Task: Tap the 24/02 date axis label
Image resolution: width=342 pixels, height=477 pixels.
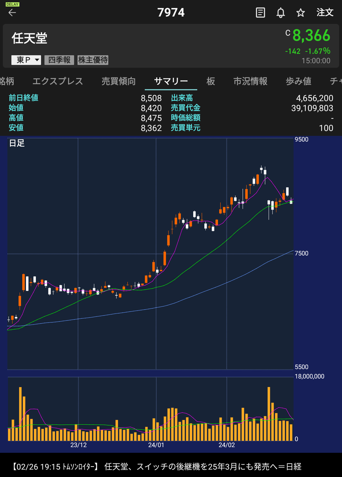Action: pyautogui.click(x=226, y=445)
